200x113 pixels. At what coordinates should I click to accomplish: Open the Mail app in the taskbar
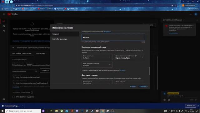click(x=67, y=111)
